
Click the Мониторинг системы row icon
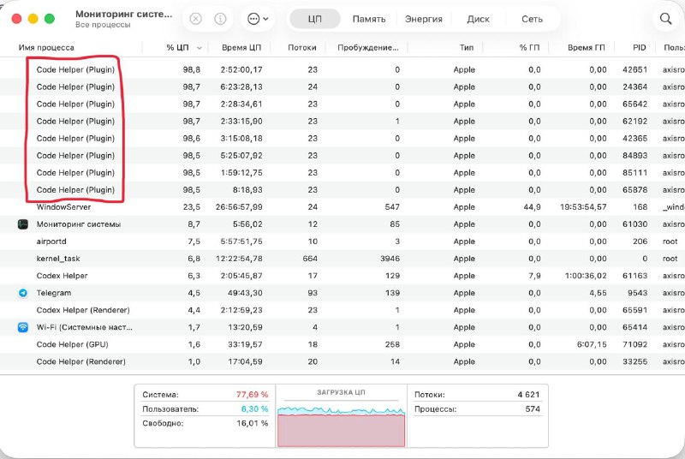coord(22,224)
